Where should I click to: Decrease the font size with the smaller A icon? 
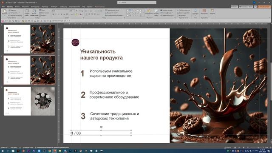(79, 11)
